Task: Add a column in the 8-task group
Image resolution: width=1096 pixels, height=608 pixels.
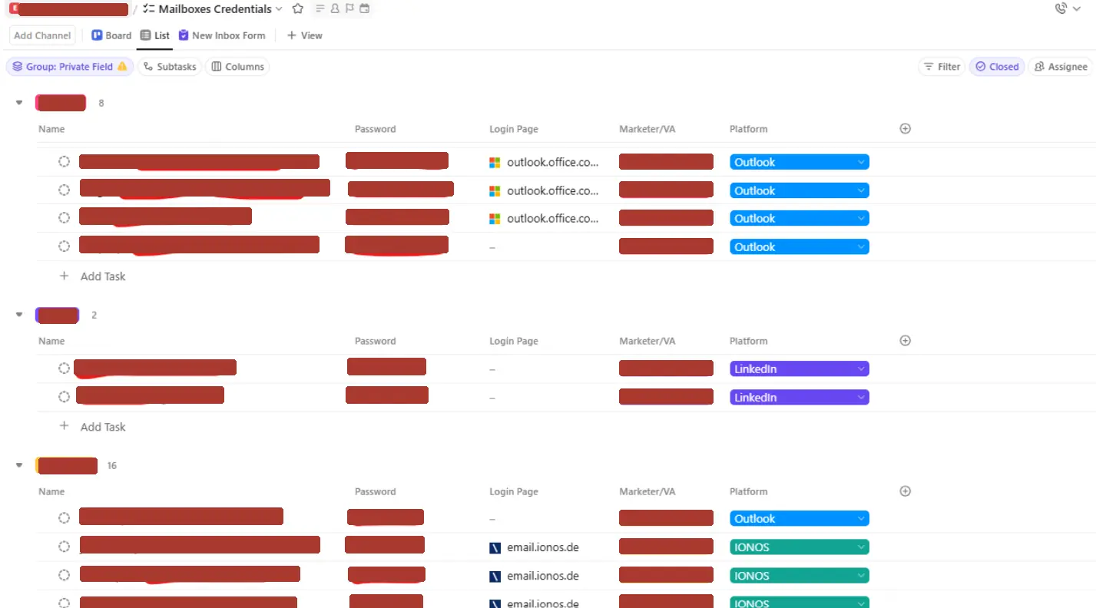Action: (905, 129)
